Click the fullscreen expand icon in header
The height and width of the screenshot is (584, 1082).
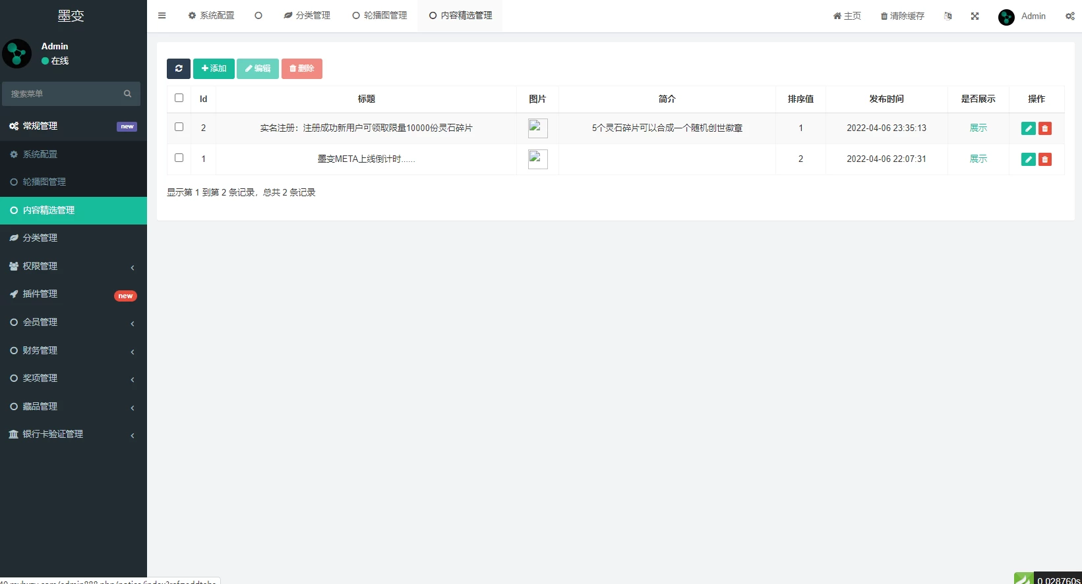coord(975,16)
